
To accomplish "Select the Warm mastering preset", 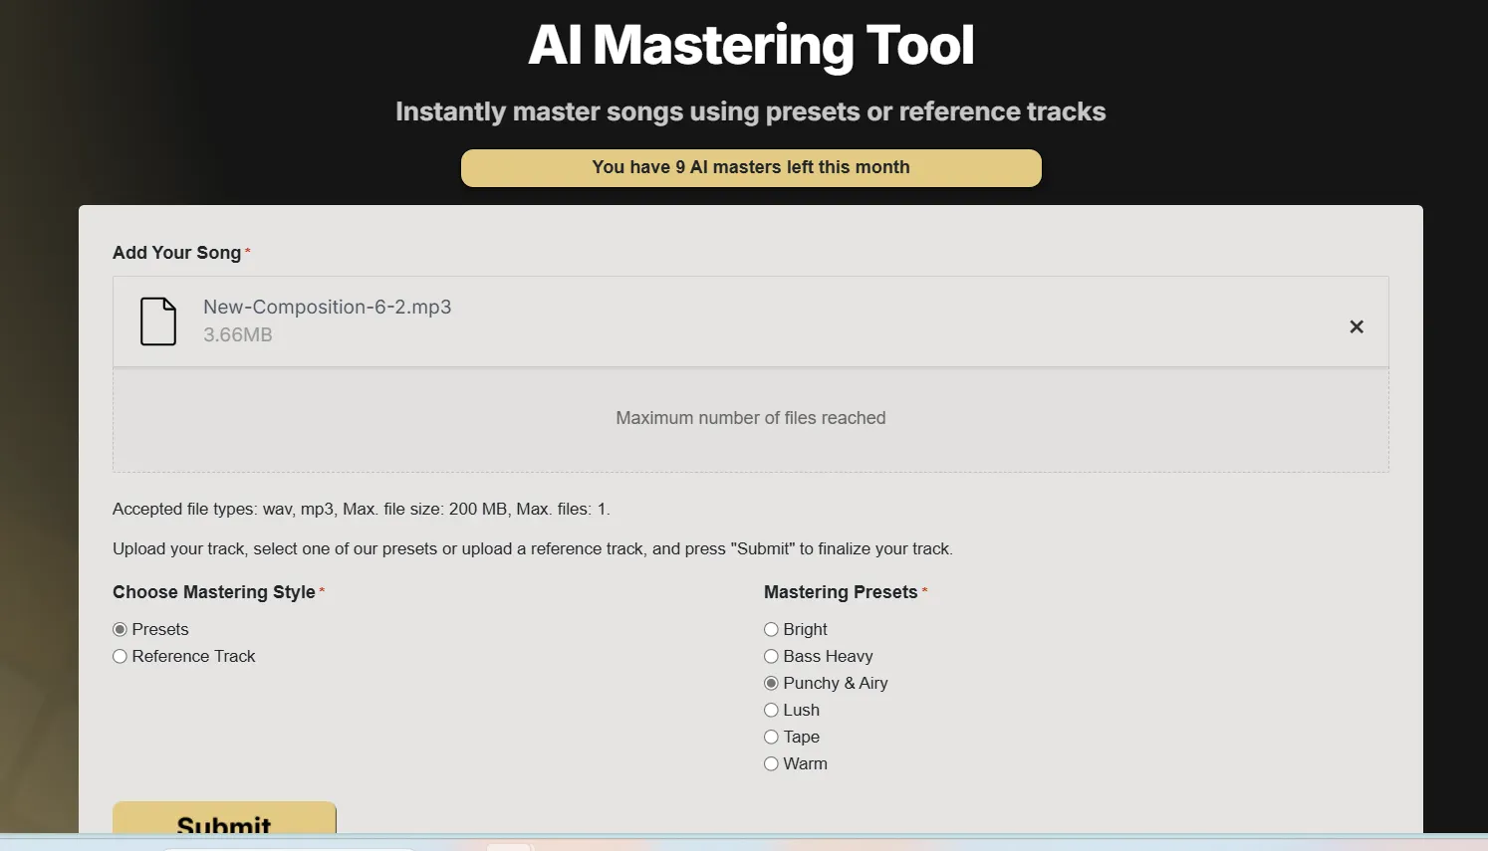I will click(771, 763).
